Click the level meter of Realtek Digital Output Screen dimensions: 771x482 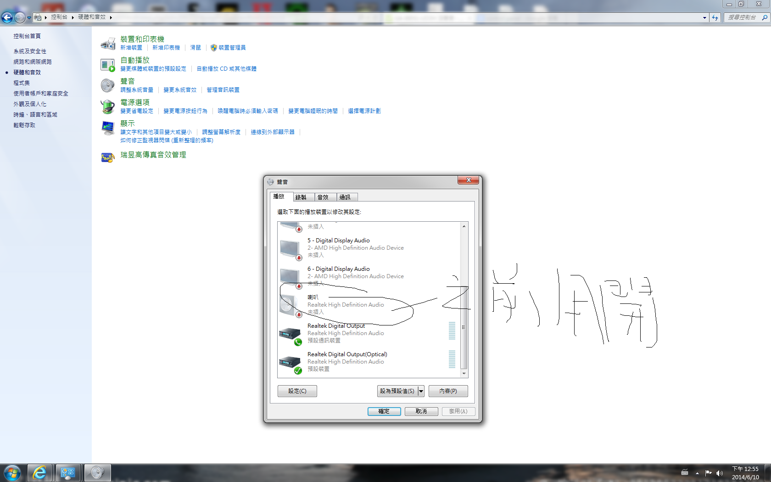(452, 331)
